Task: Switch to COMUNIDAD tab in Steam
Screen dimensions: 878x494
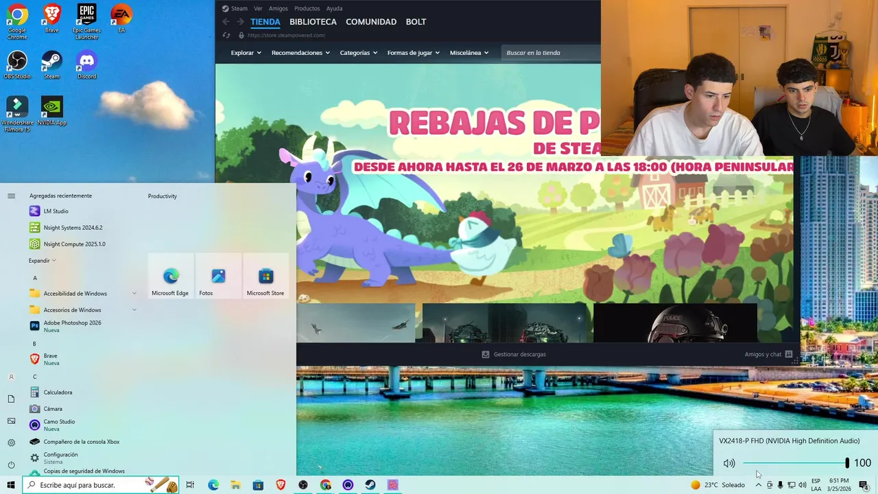Action: point(371,22)
